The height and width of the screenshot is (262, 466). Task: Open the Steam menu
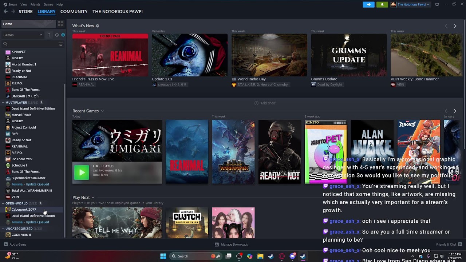pos(10,5)
